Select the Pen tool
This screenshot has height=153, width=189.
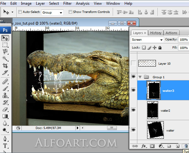pos(5,139)
